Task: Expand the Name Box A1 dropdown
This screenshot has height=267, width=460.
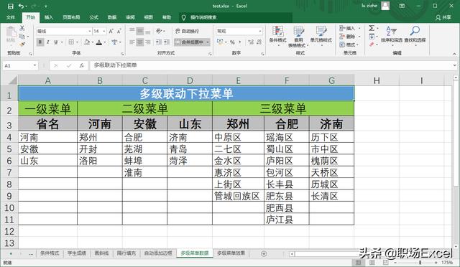Action: [34, 65]
